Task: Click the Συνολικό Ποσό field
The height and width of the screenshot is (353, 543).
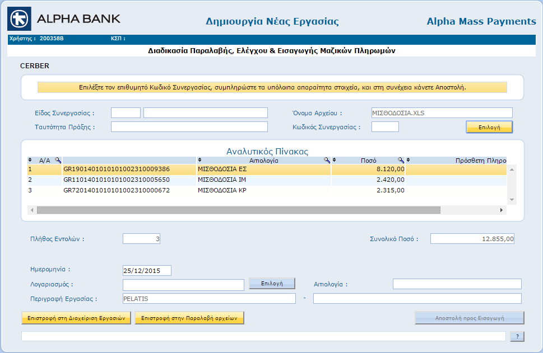Action: point(472,238)
